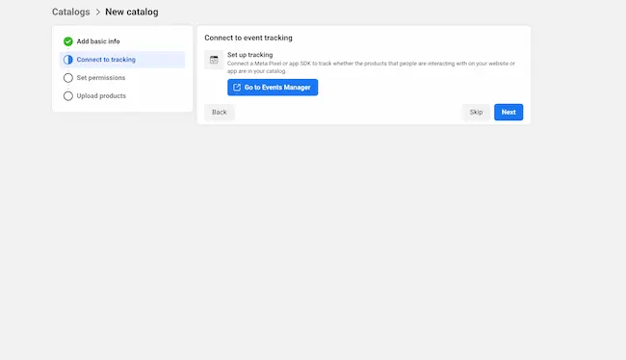Select the New catalog breadcrumb title
626x360 pixels.
click(132, 12)
